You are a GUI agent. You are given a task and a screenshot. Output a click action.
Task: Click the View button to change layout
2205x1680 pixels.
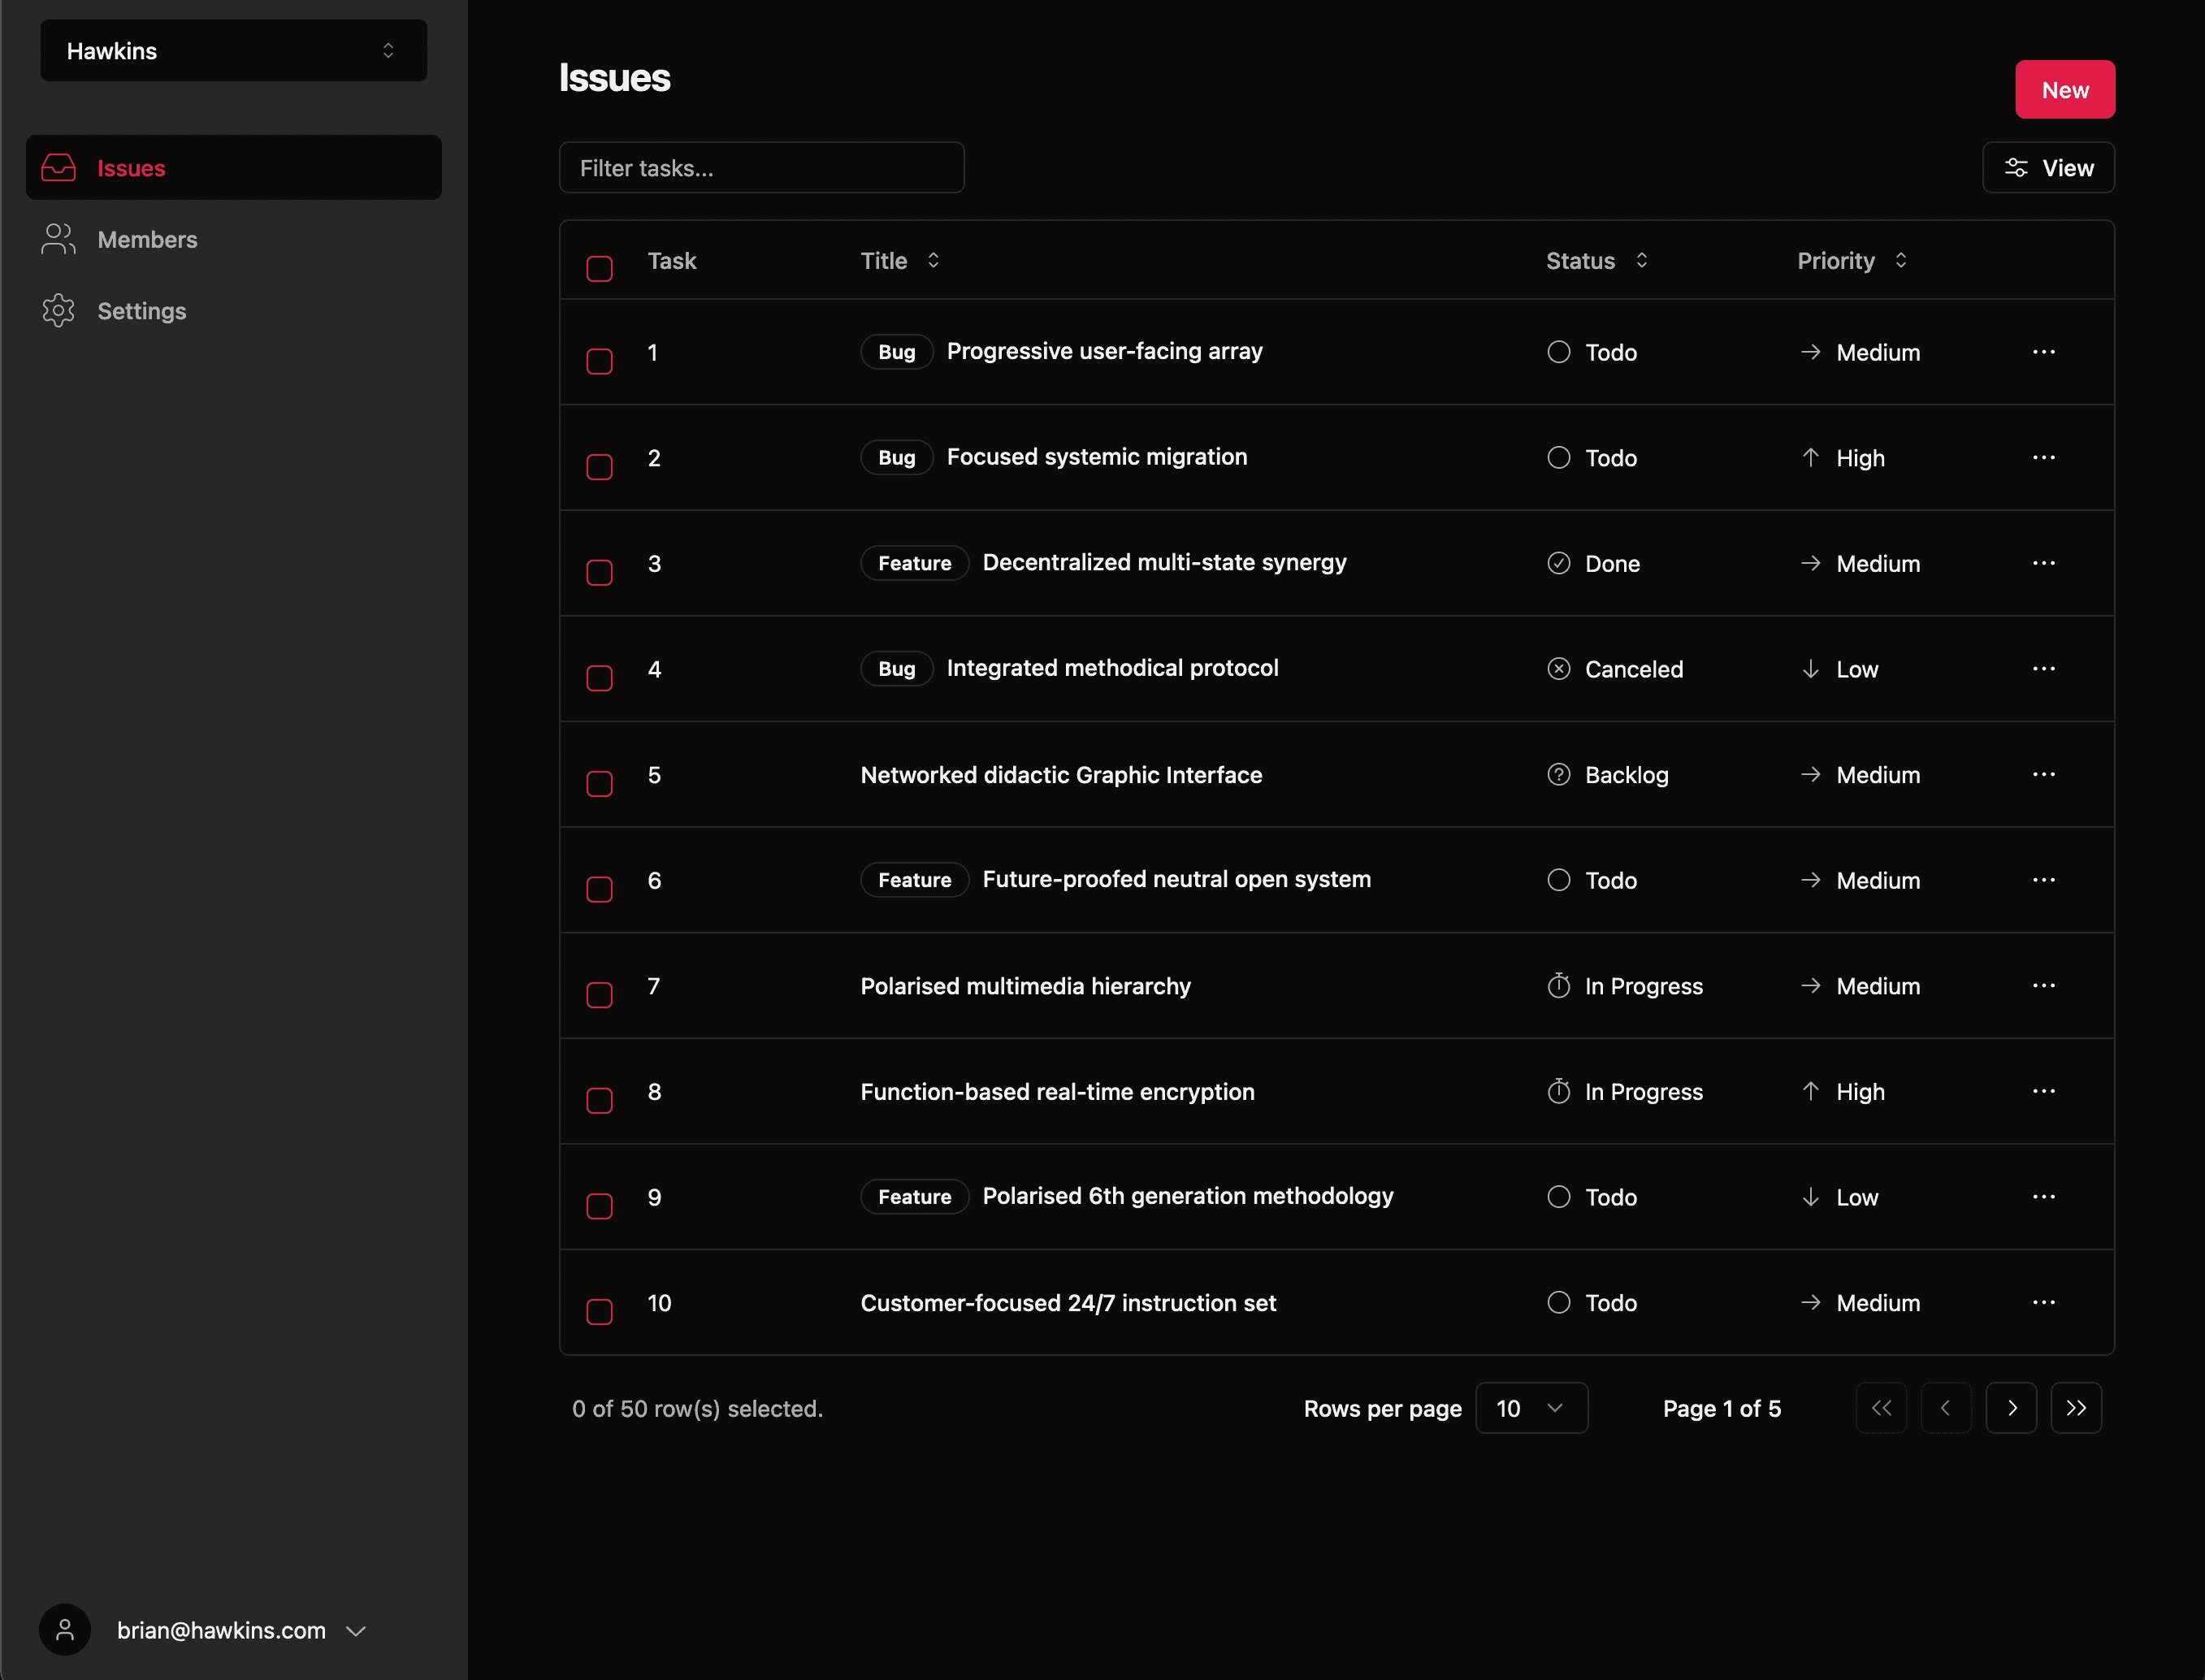point(2051,167)
